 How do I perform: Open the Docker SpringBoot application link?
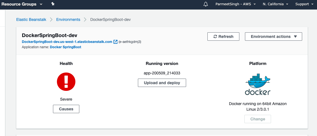(x=66, y=47)
